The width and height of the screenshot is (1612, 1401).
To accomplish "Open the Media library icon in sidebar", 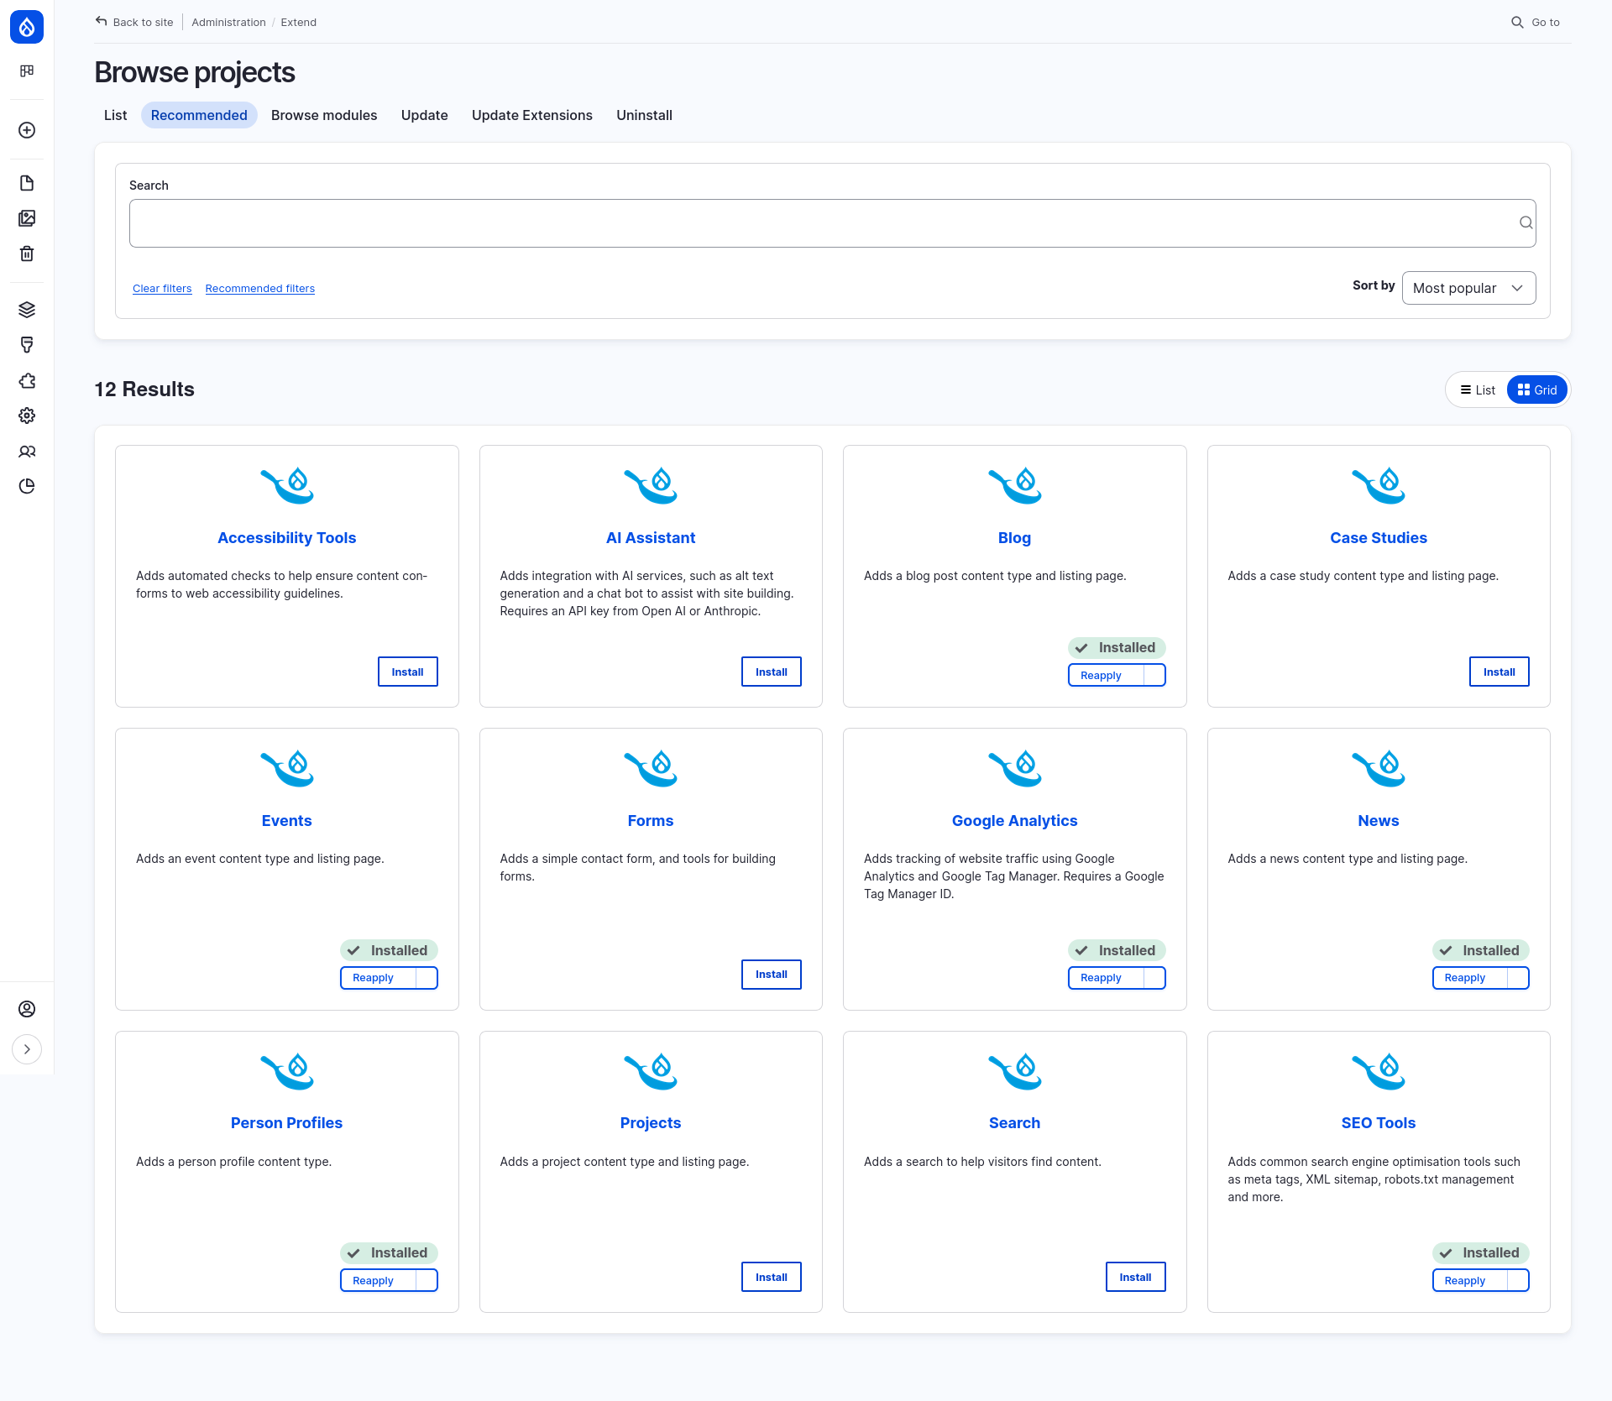I will click(x=27, y=218).
